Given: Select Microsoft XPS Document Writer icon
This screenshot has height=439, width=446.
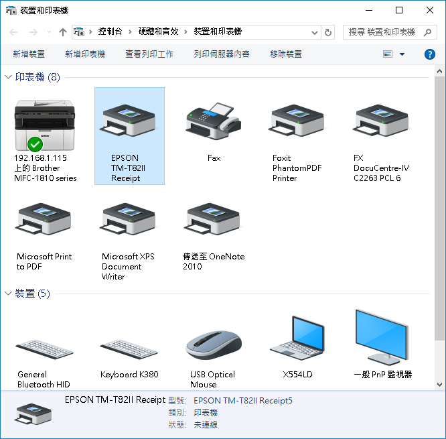Looking at the screenshot, I should coord(129,219).
